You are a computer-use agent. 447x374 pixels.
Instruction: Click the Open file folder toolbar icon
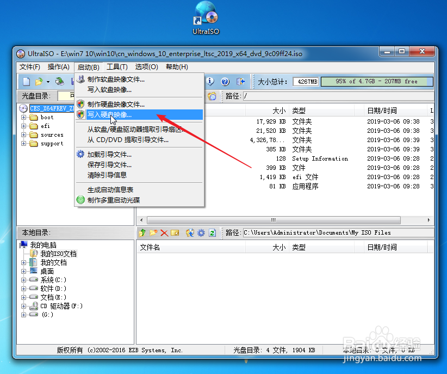pyautogui.click(x=39, y=82)
